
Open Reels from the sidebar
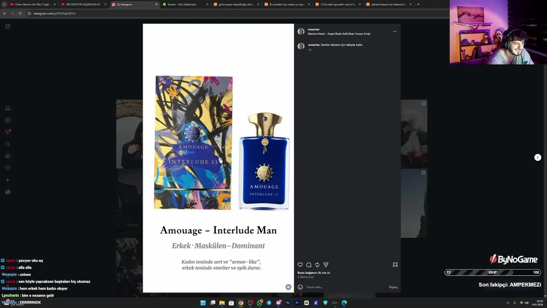click(8, 120)
